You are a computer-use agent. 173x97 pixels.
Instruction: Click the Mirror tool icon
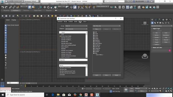pos(112,7)
